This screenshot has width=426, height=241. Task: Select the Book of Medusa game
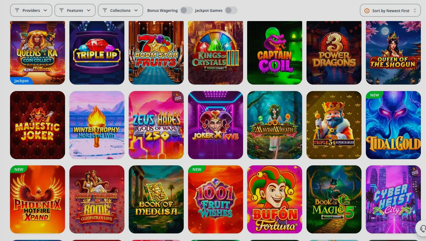pos(156,199)
